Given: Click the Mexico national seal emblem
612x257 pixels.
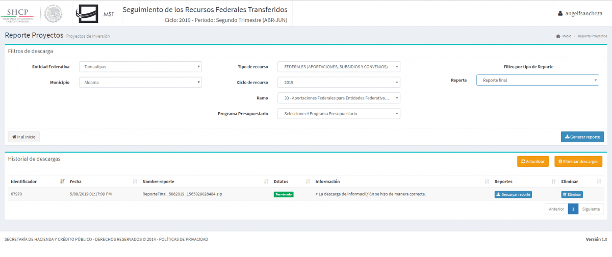Looking at the screenshot, I should [x=53, y=14].
